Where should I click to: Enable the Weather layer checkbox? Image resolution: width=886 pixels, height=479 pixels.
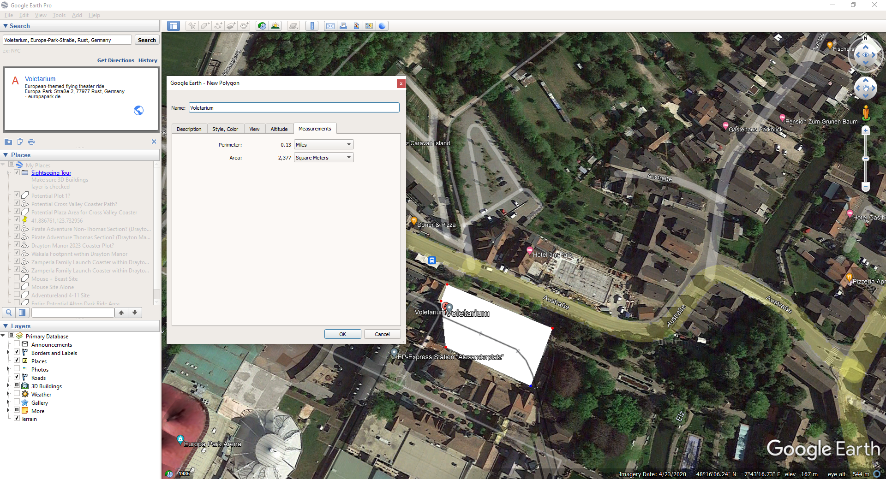pyautogui.click(x=17, y=394)
